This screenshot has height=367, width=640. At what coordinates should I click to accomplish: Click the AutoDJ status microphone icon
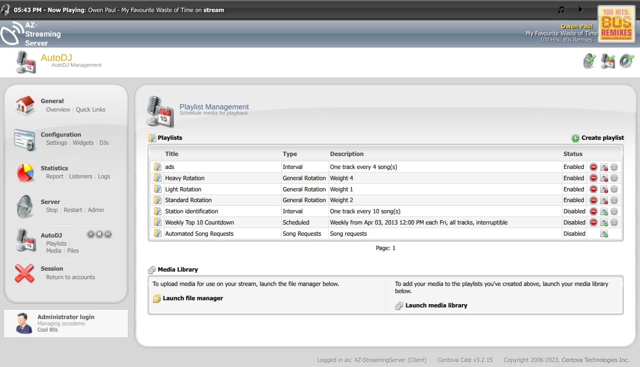608,61
